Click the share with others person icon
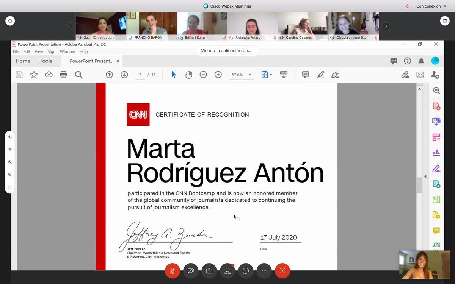This screenshot has height=284, width=455. click(435, 75)
